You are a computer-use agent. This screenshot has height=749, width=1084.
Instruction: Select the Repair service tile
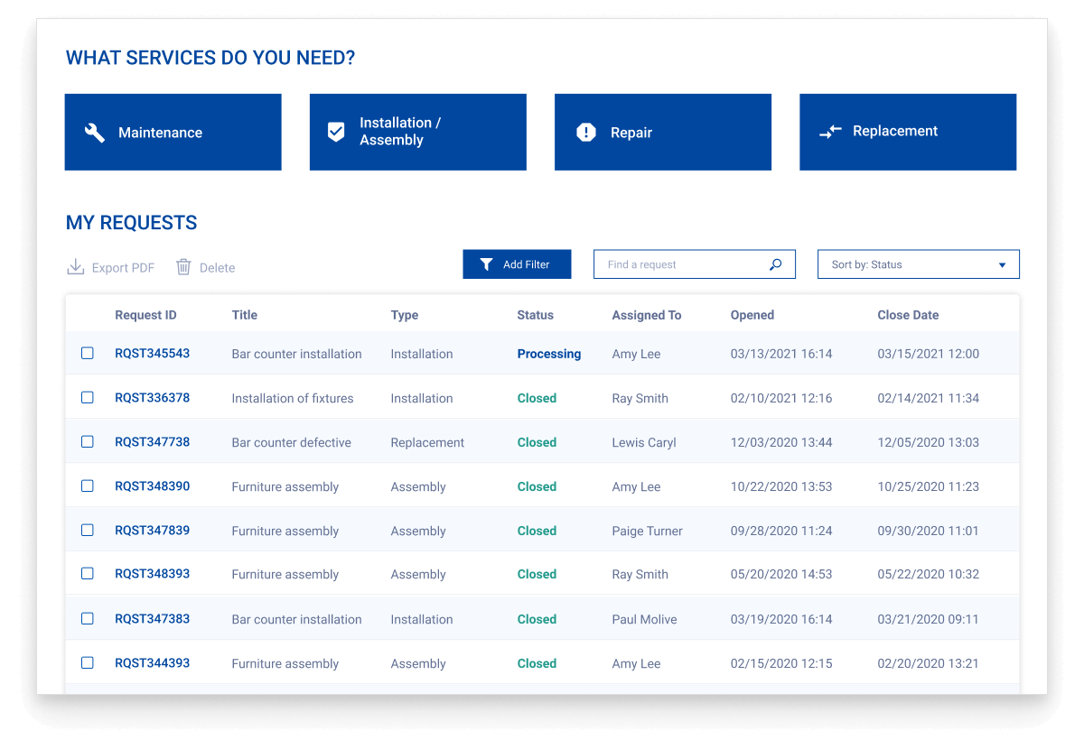(x=662, y=132)
